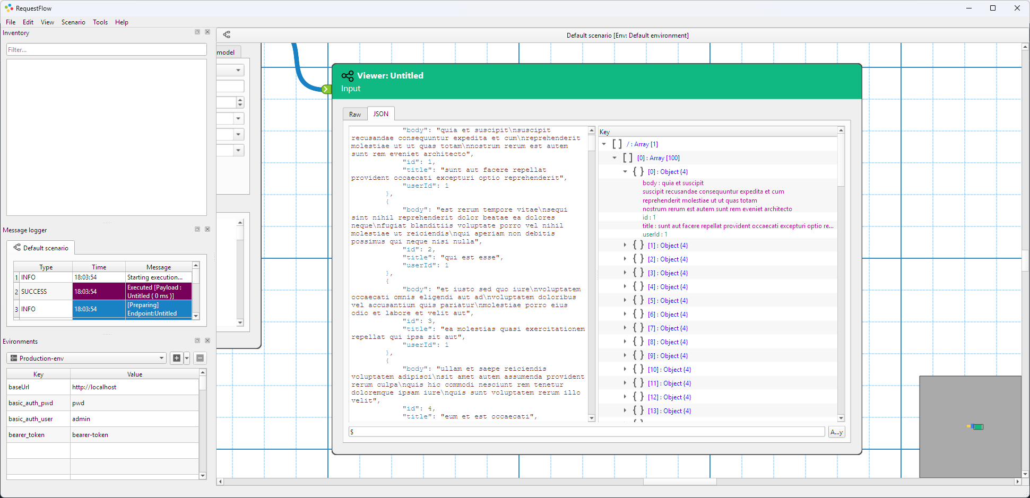The height and width of the screenshot is (498, 1030).
Task: Remove environment using the minus button
Action: [200, 358]
